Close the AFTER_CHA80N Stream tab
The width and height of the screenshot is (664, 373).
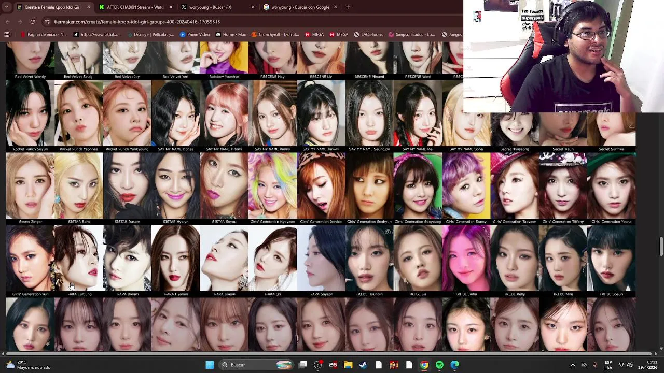tap(171, 7)
